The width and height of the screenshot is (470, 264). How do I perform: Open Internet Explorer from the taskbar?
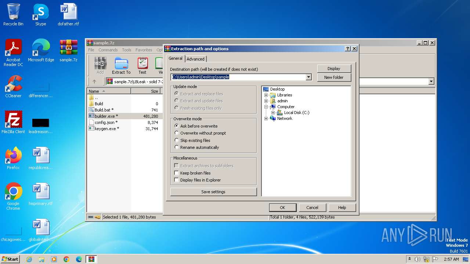pos(29,259)
